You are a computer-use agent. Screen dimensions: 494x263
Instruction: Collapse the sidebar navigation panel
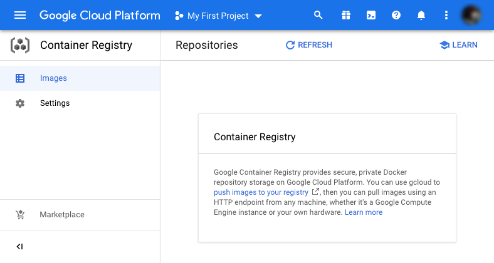(x=20, y=247)
